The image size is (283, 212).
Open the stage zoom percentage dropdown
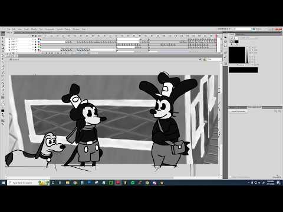point(215,59)
